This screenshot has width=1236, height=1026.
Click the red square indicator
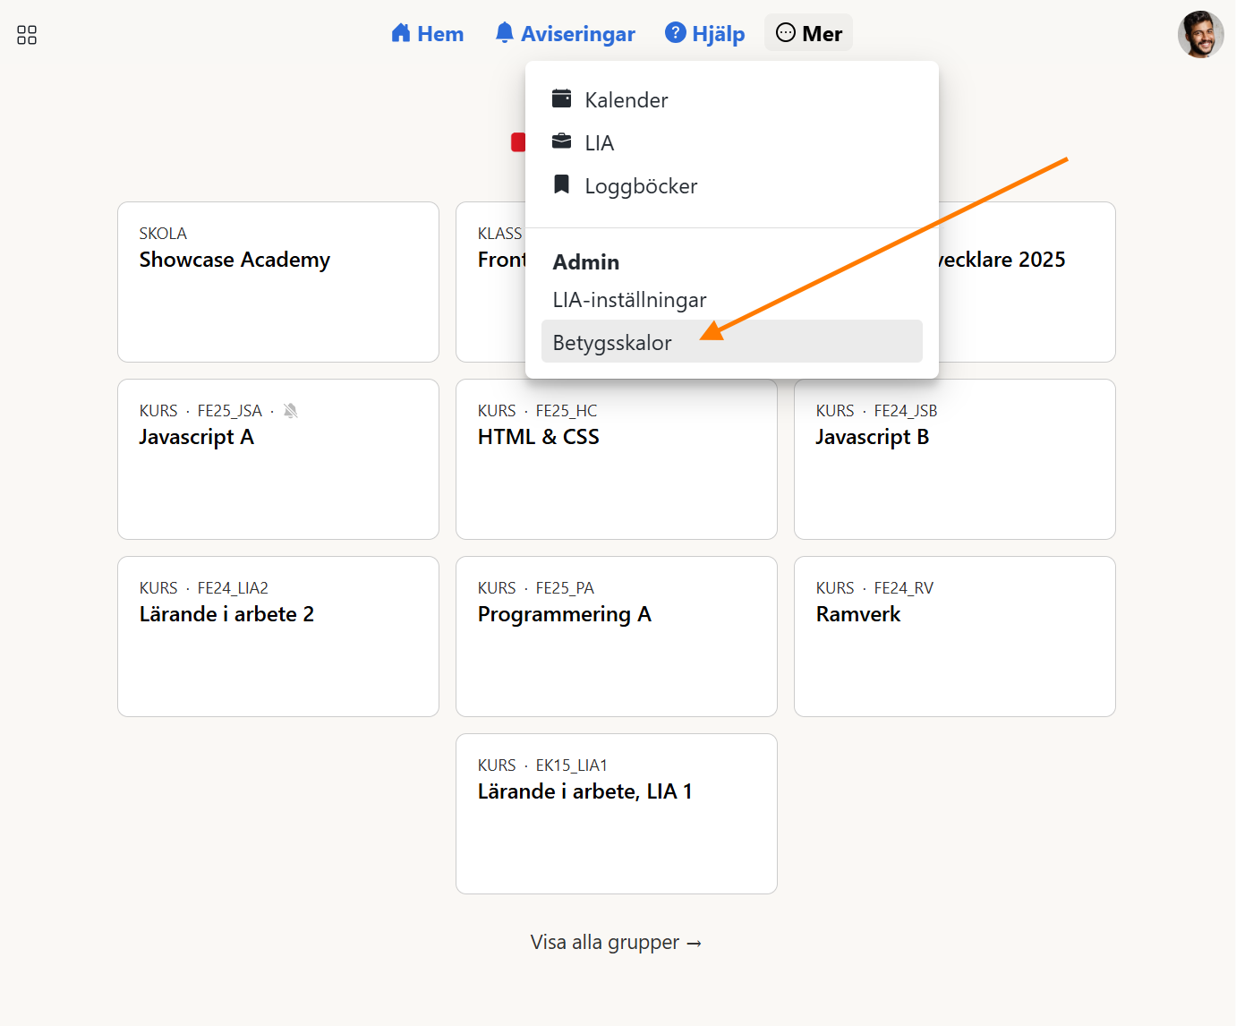[x=517, y=142]
